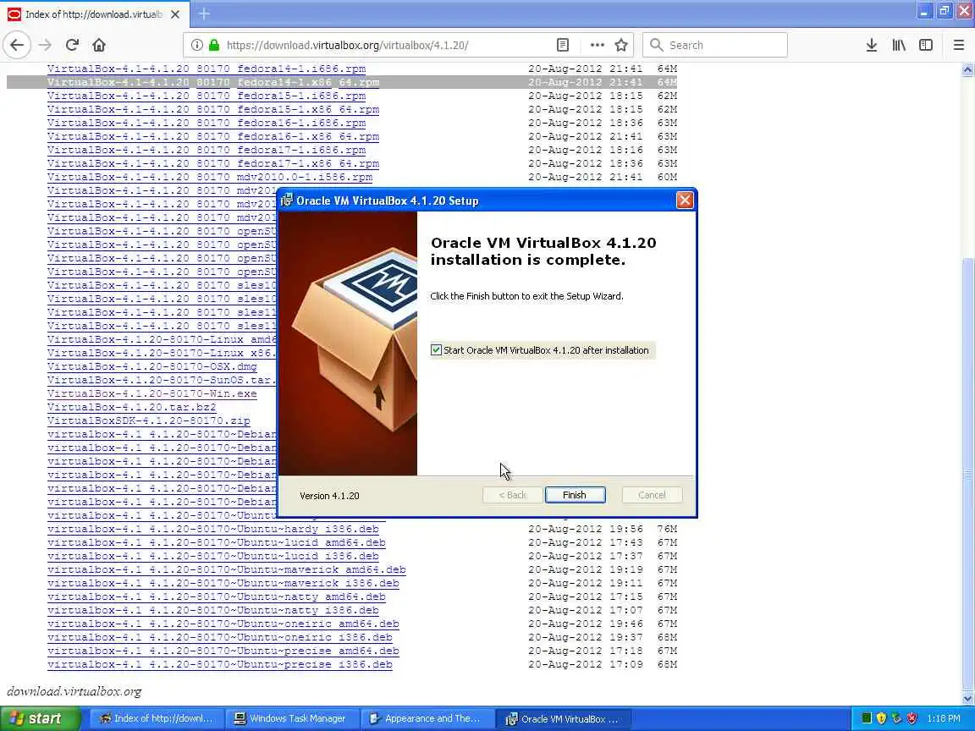Open the fedora17-1.i686.rpm link
Image resolution: width=975 pixels, height=731 pixels.
tap(207, 150)
